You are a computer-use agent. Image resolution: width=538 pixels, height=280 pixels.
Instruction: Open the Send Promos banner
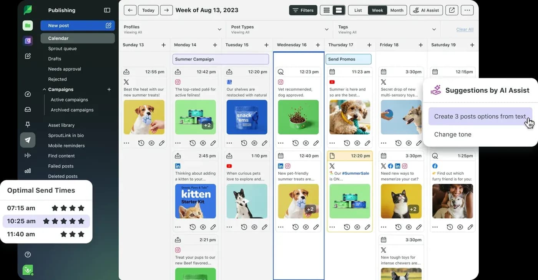click(349, 59)
